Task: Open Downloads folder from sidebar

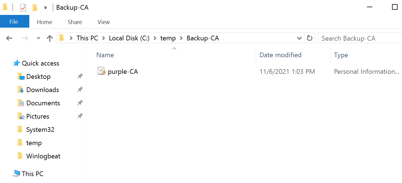Action: pos(43,90)
